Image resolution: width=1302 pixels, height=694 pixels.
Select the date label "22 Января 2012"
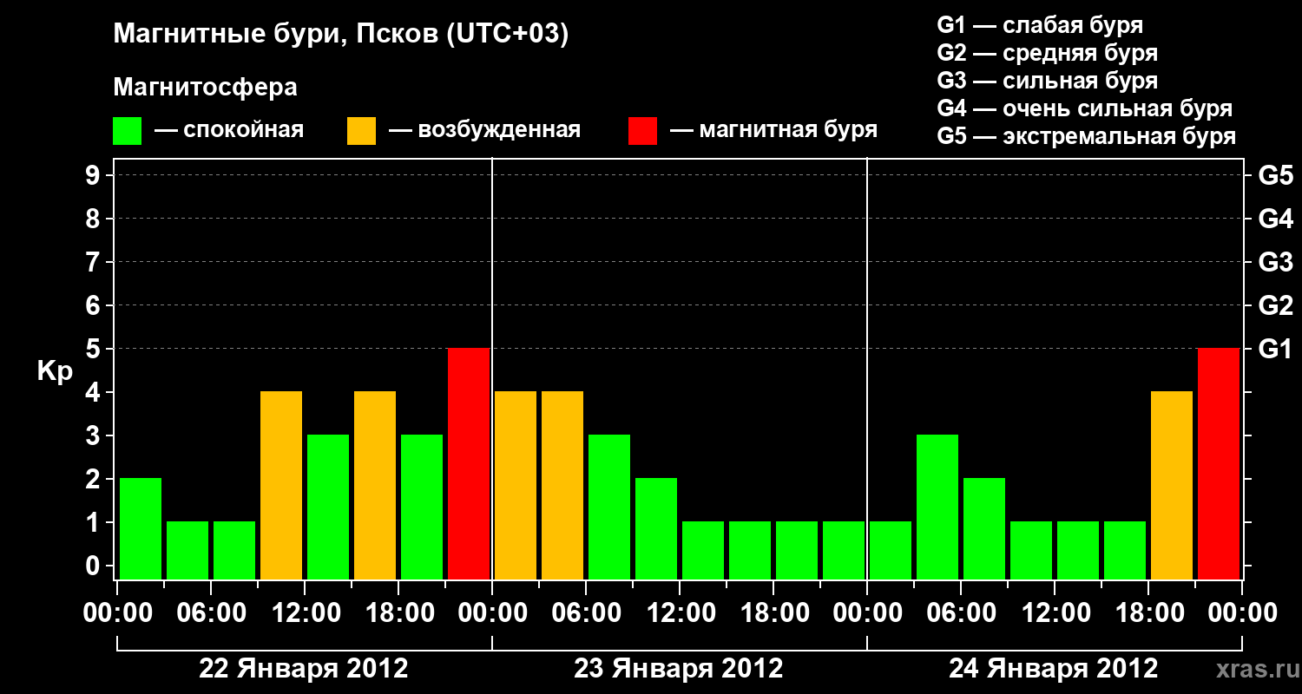(x=304, y=669)
